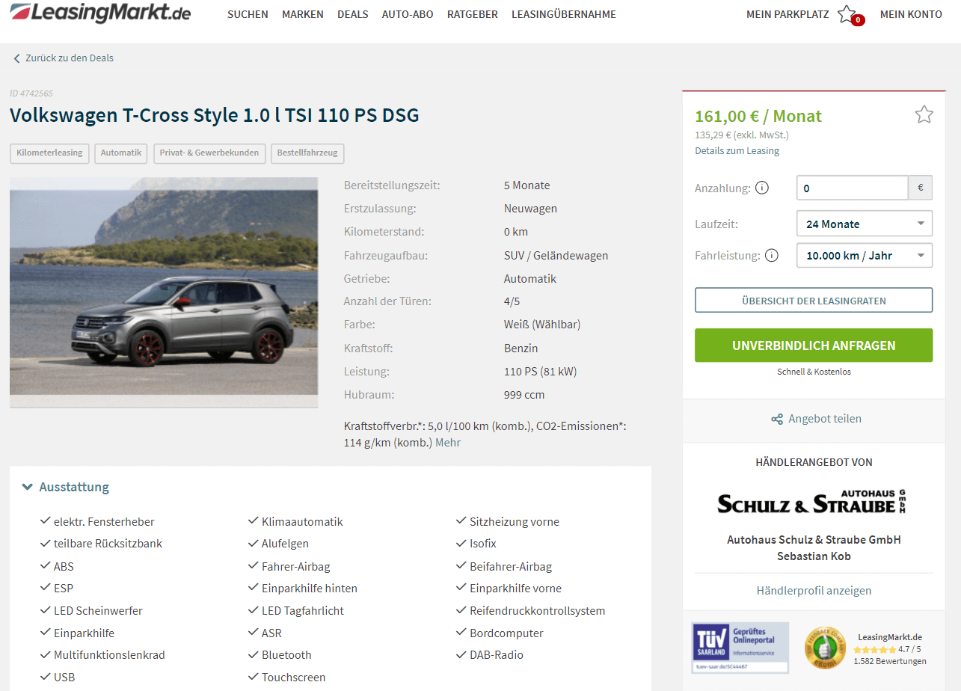Screen dimensions: 961x691
Task: Click the Fahrleistung info icon
Action: 772,256
